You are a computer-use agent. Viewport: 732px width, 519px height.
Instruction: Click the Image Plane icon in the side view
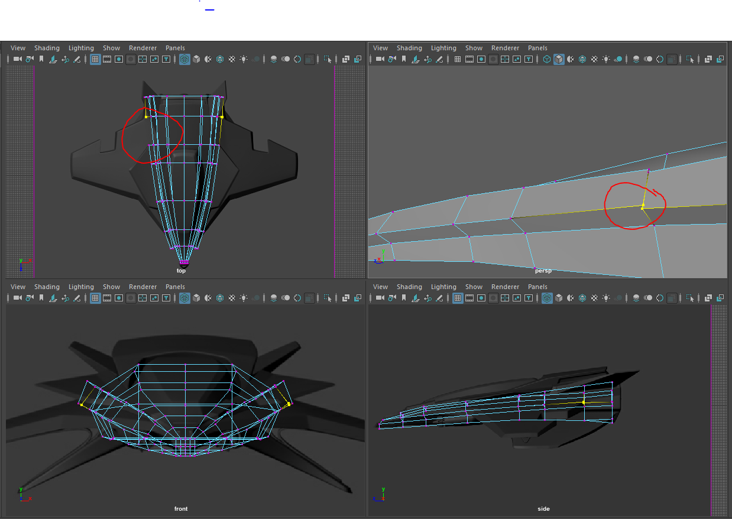click(x=414, y=298)
